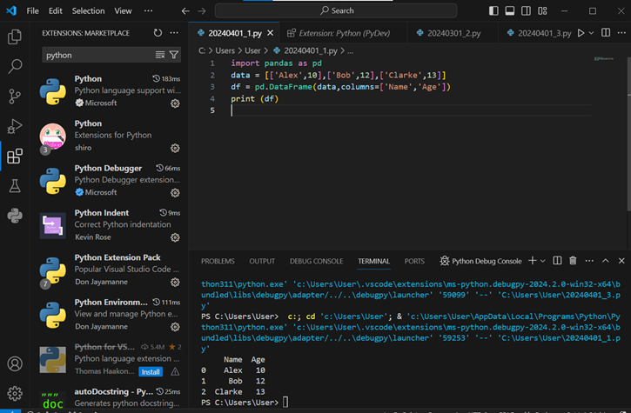Screen dimensions: 631x413
Task: Toggle bottom panel layout button
Action: (511, 10)
